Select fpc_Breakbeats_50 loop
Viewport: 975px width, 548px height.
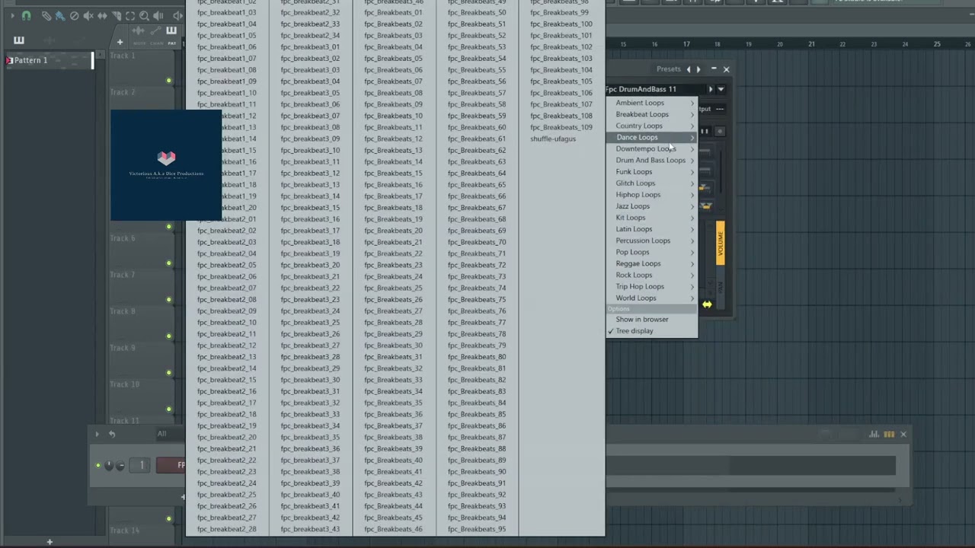tap(477, 12)
